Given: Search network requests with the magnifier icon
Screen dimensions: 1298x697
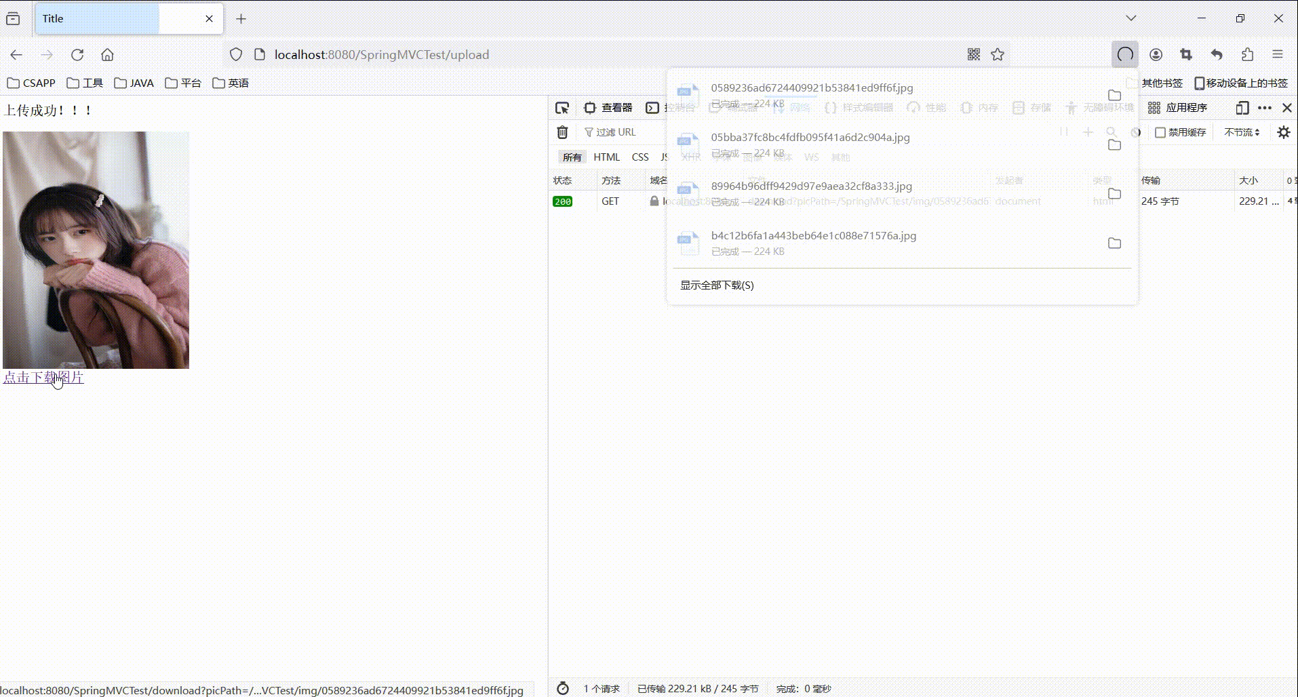Looking at the screenshot, I should (1111, 132).
